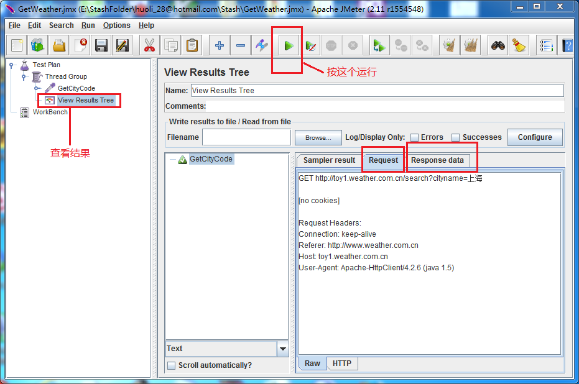Open the Text renderer dropdown
The height and width of the screenshot is (384, 579).
tap(283, 349)
